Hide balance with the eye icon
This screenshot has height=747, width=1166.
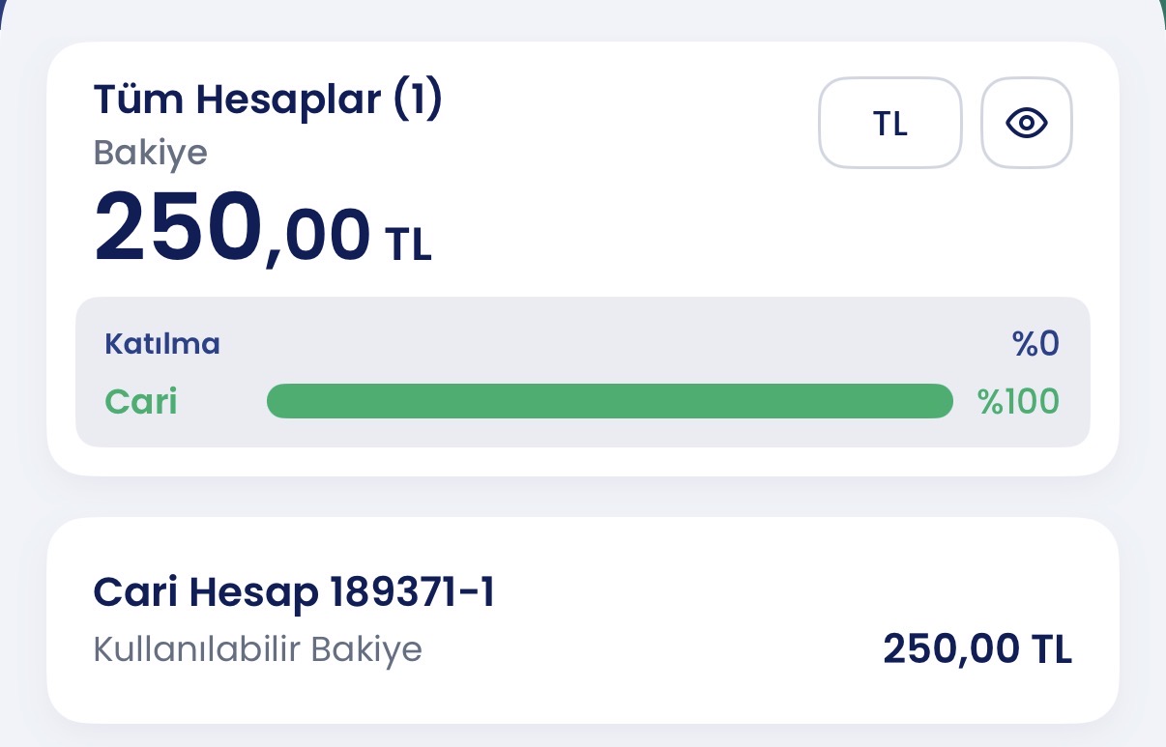click(x=1027, y=123)
